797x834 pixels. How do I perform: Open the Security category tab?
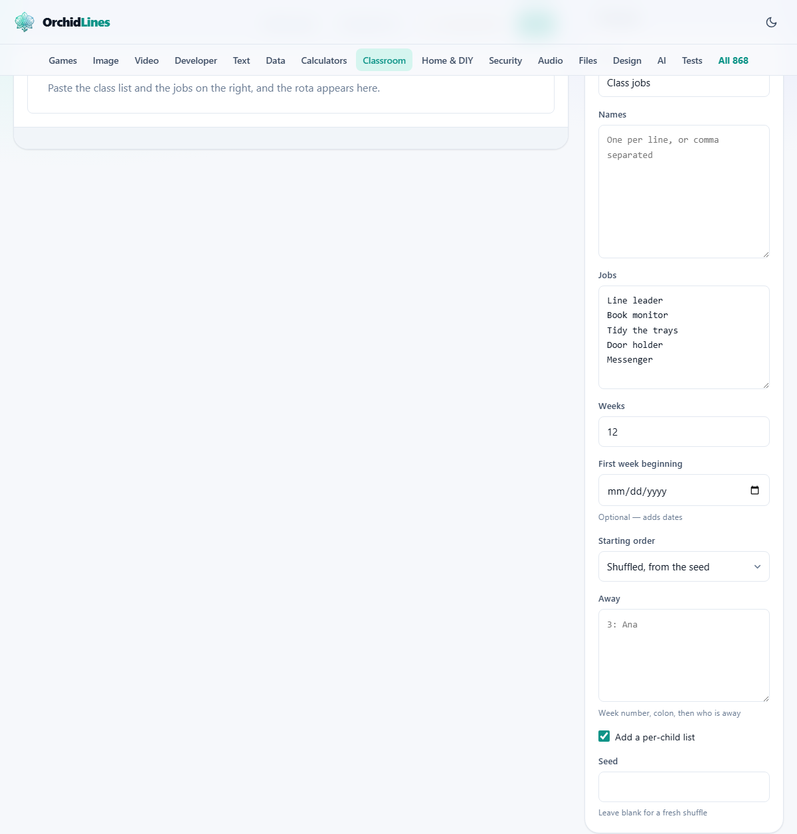[x=505, y=60]
